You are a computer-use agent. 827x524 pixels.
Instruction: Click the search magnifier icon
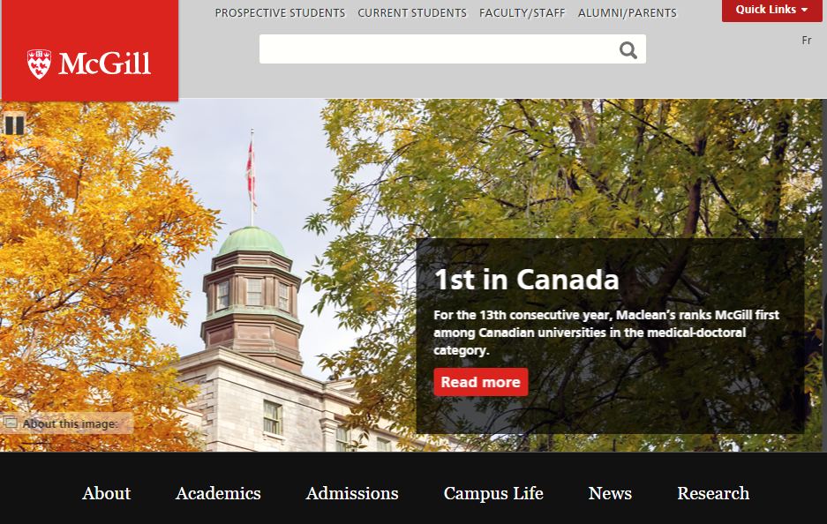(628, 50)
